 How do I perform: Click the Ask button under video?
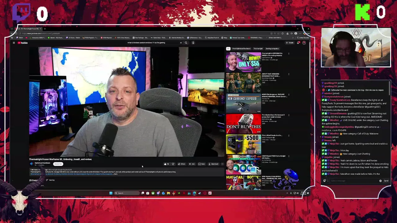pyautogui.click(x=192, y=164)
